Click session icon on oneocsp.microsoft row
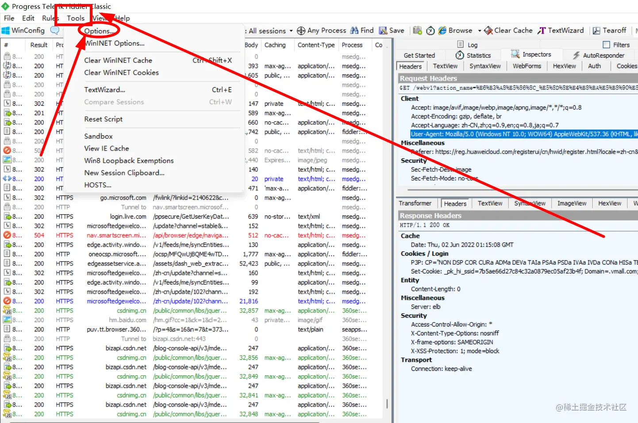Image resolution: width=638 pixels, height=423 pixels. (7, 254)
